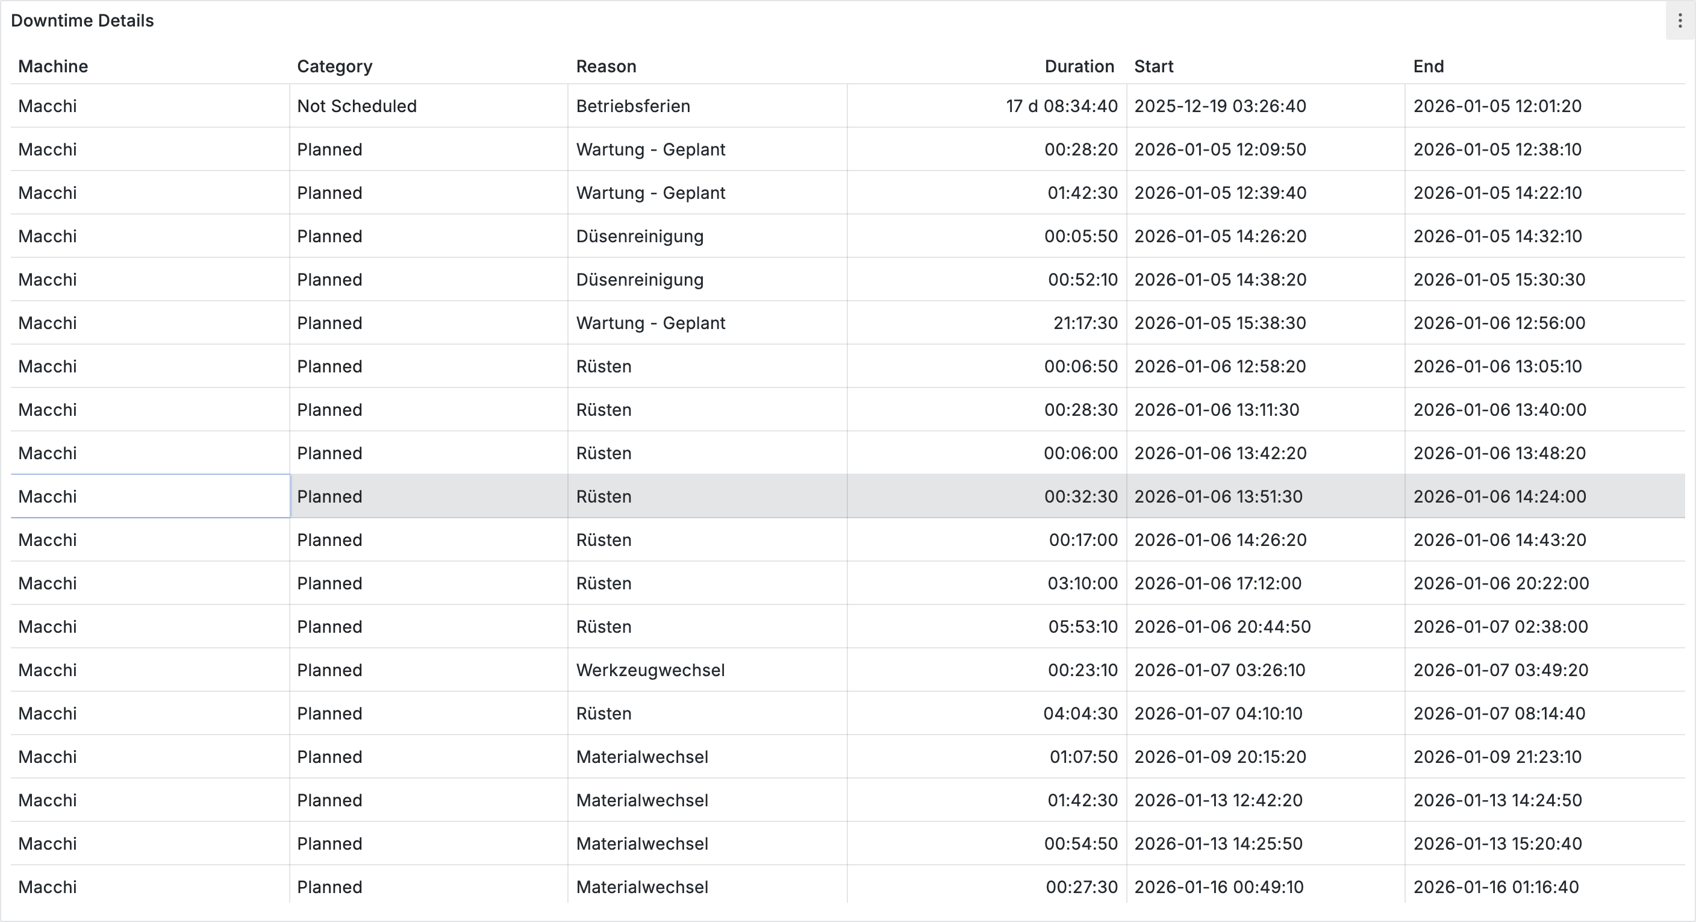Sort by the Machine column header

point(54,66)
